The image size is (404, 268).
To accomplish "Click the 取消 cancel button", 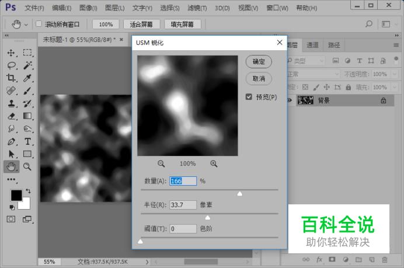I will click(259, 79).
